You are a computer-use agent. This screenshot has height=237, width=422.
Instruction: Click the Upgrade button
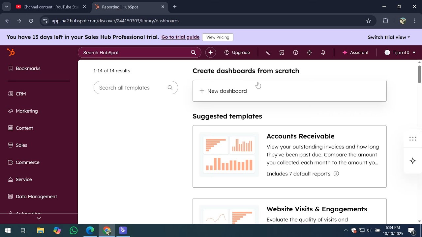[237, 53]
